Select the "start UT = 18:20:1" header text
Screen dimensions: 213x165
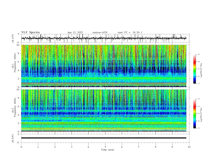tap(130, 32)
